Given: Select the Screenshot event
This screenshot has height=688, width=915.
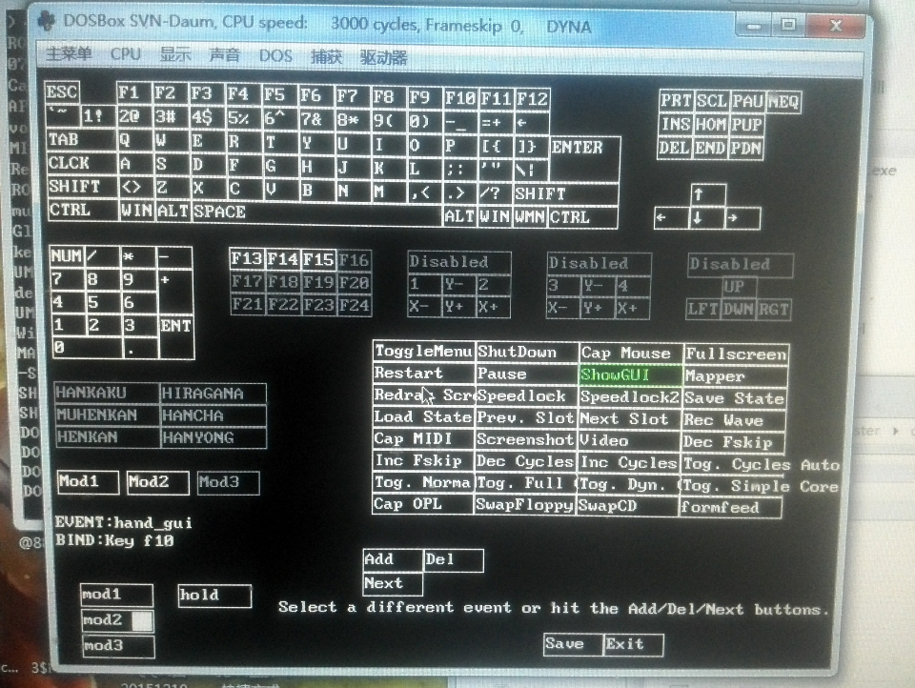Looking at the screenshot, I should click(526, 440).
